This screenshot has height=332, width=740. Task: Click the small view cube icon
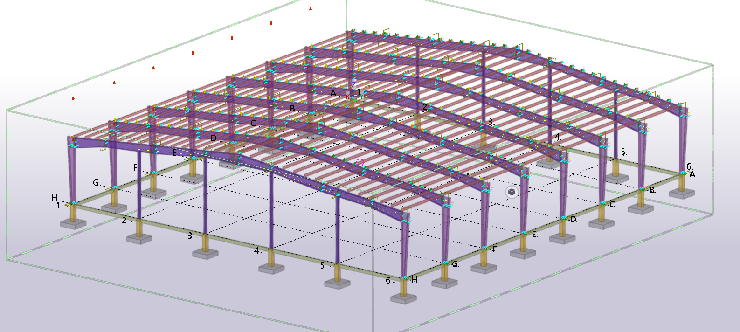[512, 192]
